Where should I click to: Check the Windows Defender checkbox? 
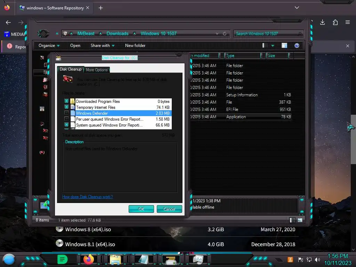point(66,113)
